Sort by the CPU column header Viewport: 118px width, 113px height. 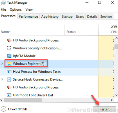coord(114,32)
